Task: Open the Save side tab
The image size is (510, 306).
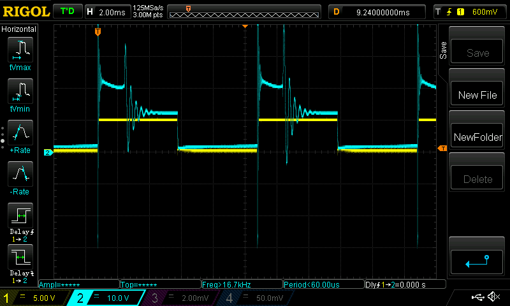Action: [x=444, y=51]
